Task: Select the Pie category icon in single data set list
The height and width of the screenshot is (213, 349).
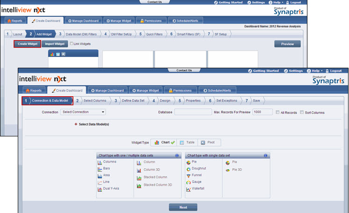Action: [x=189, y=163]
